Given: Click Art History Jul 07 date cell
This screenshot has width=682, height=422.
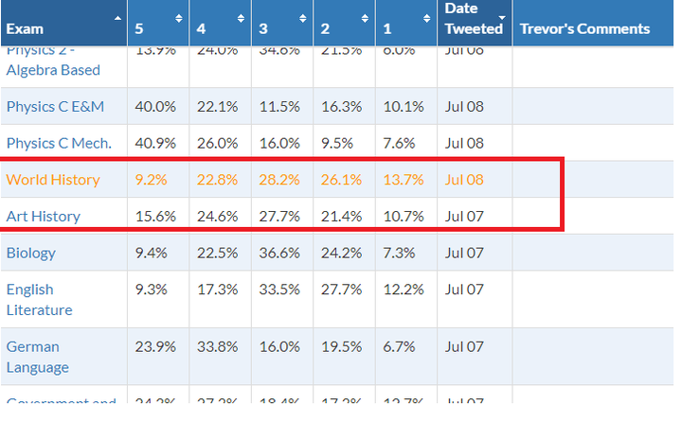Looking at the screenshot, I should coord(464,216).
